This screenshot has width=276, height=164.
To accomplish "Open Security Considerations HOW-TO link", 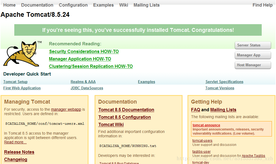I will [84, 52].
